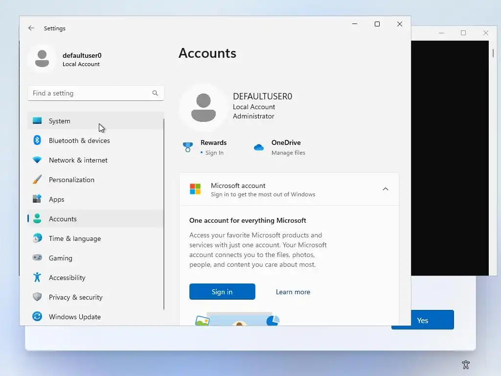Click the Accounts person icon in sidebar
This screenshot has width=501, height=376.
point(37,218)
